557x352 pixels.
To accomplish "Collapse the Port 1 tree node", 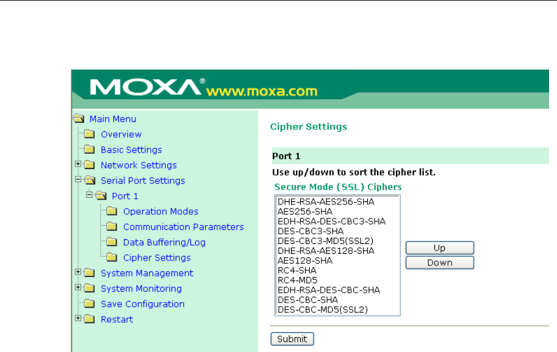I will click(x=89, y=195).
